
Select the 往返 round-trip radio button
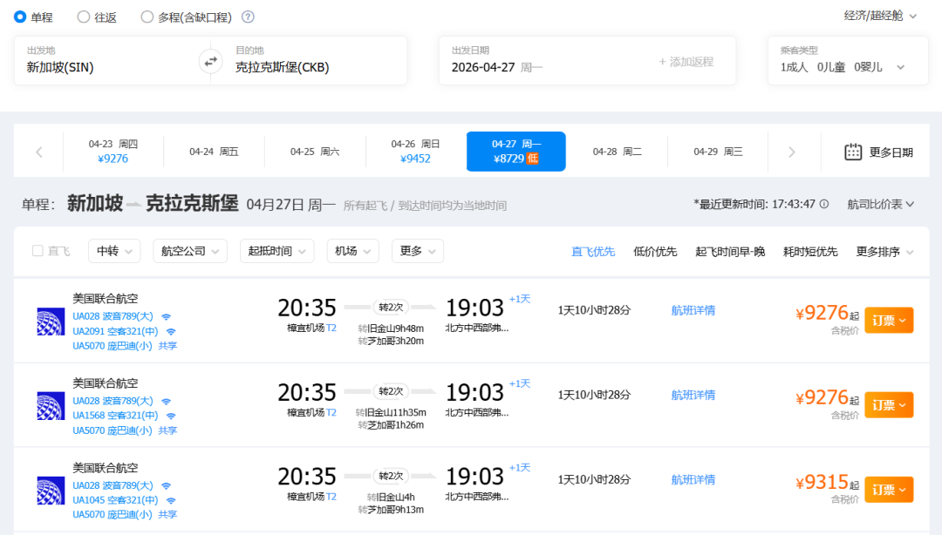pos(84,17)
